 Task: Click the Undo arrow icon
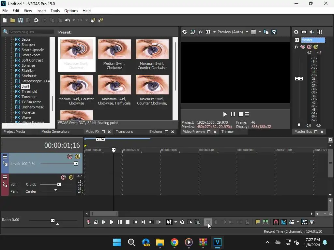(x=68, y=20)
